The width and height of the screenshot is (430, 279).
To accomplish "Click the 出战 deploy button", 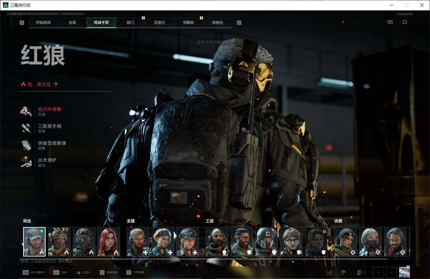I will click(x=60, y=272).
